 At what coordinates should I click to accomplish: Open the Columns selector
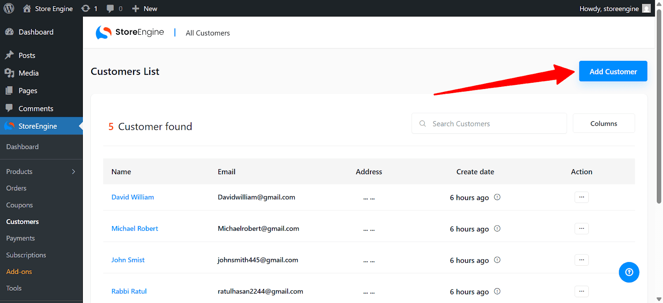pos(603,123)
